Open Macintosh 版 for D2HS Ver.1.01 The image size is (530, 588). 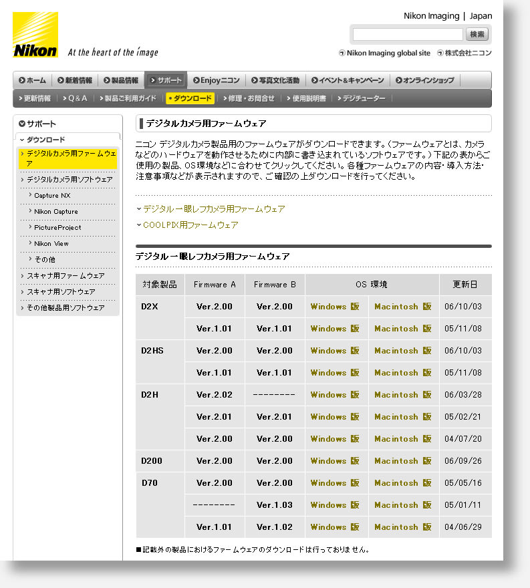(x=403, y=373)
